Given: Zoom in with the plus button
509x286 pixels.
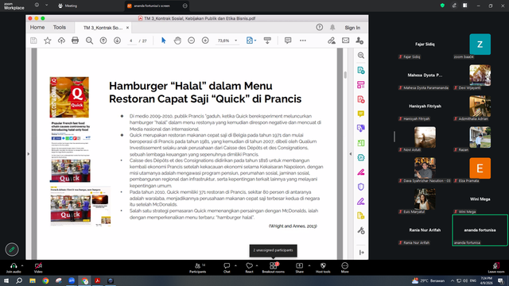Looking at the screenshot, I should pyautogui.click(x=205, y=41).
